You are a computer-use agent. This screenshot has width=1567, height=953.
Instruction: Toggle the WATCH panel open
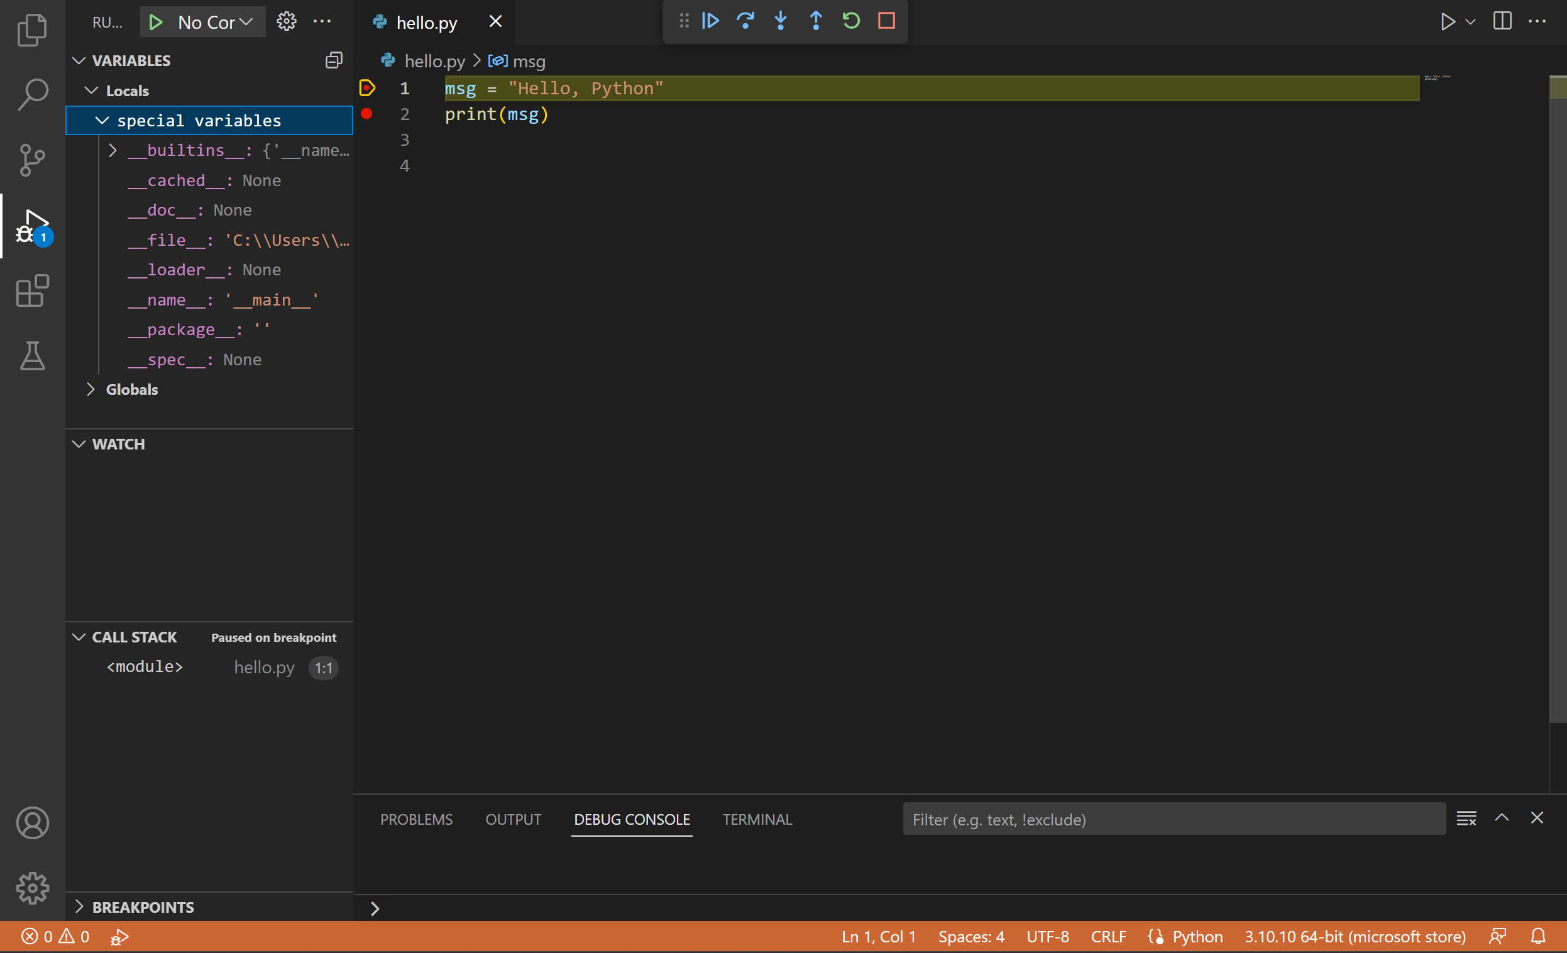point(79,443)
